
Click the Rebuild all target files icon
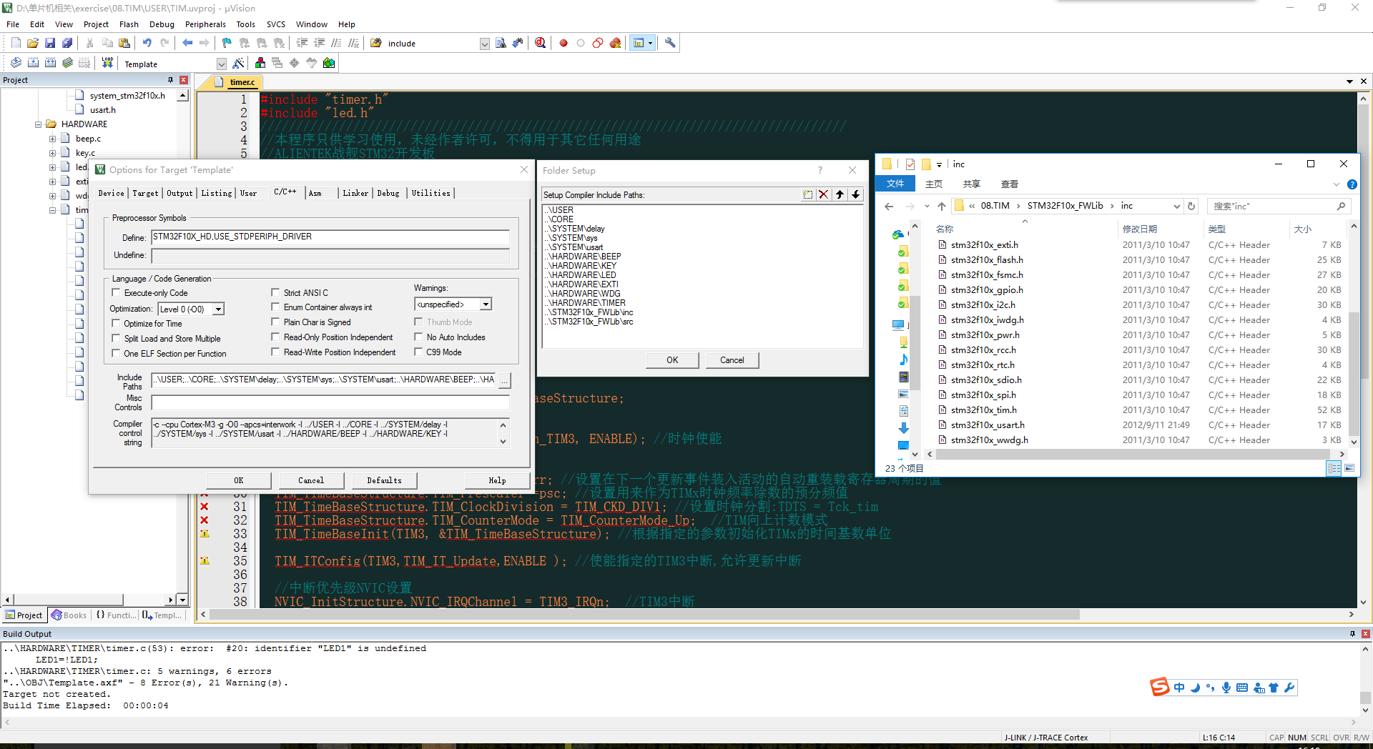[x=50, y=64]
